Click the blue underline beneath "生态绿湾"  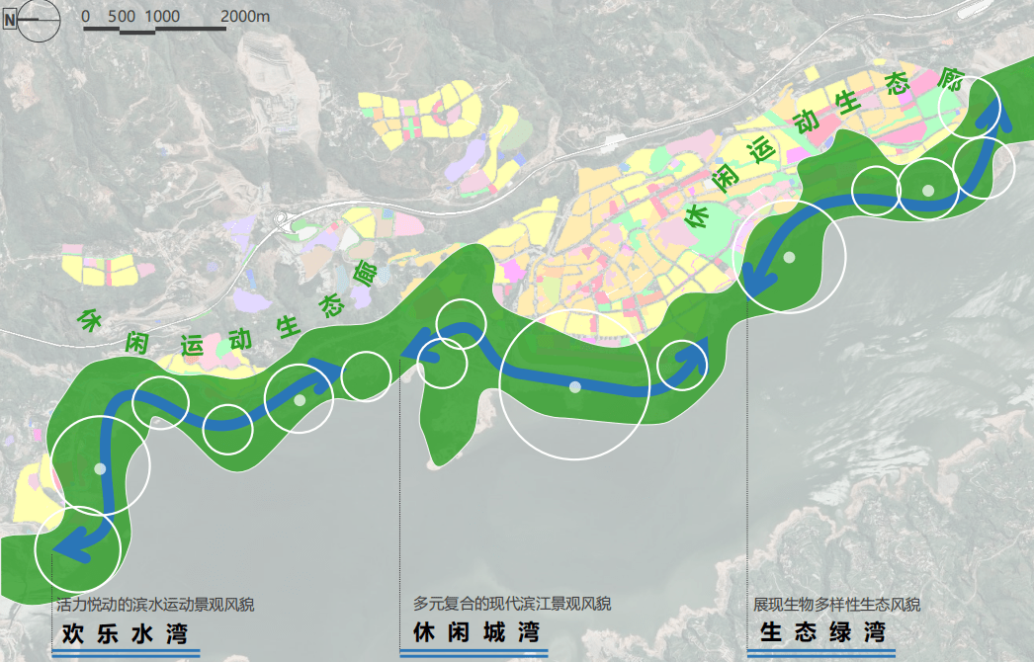[x=821, y=652]
